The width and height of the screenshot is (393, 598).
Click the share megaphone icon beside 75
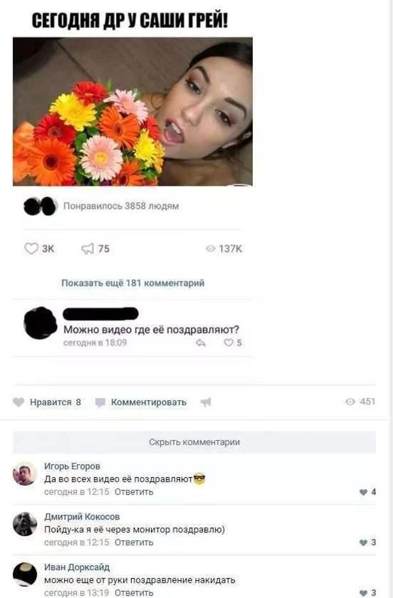pos(87,249)
